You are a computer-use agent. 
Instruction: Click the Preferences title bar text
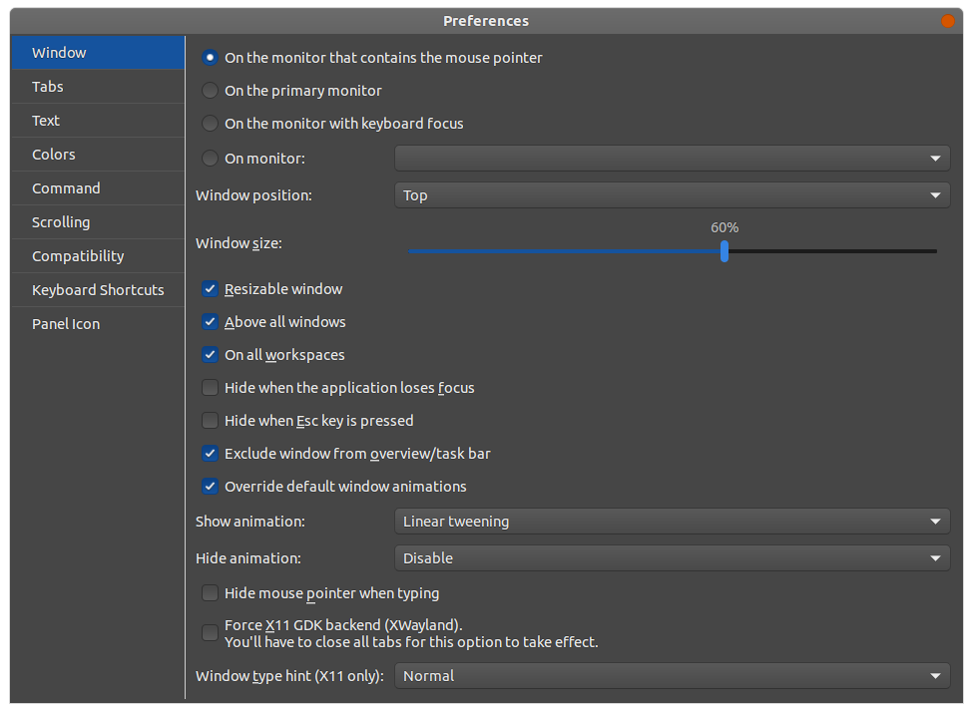[486, 21]
